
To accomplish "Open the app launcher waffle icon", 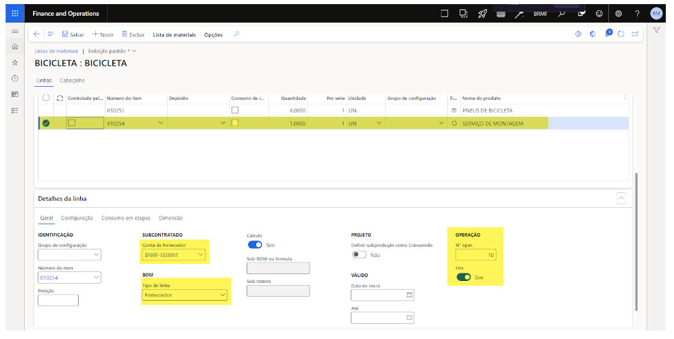I will coord(15,14).
